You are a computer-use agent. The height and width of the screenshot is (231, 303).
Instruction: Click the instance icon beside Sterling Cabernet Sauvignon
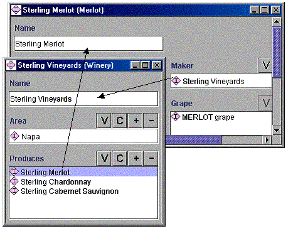(14, 191)
